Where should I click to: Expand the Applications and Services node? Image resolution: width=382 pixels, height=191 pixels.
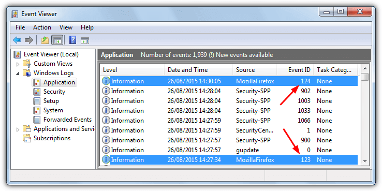pos(18,129)
